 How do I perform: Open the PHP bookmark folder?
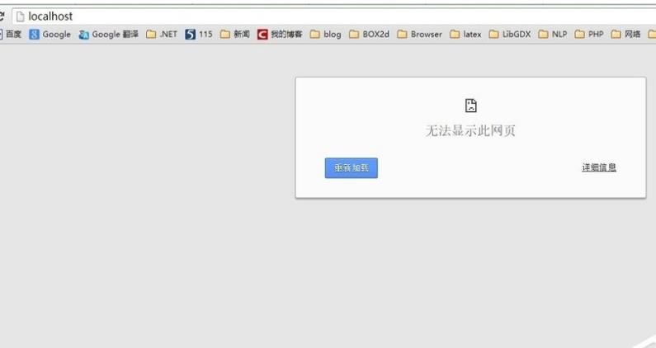589,35
